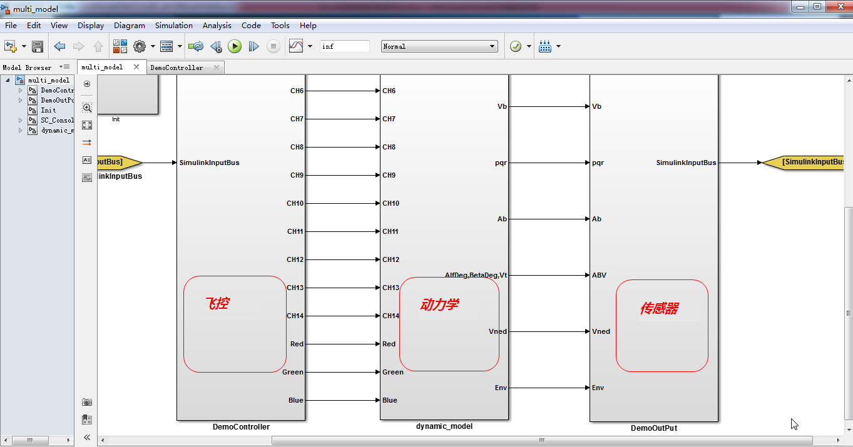Click the Update Diagram icon
The image size is (853, 447).
coord(196,46)
